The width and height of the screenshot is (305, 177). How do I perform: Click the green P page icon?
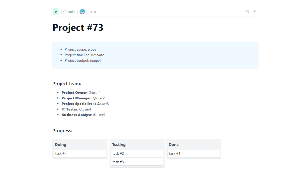tap(56, 12)
